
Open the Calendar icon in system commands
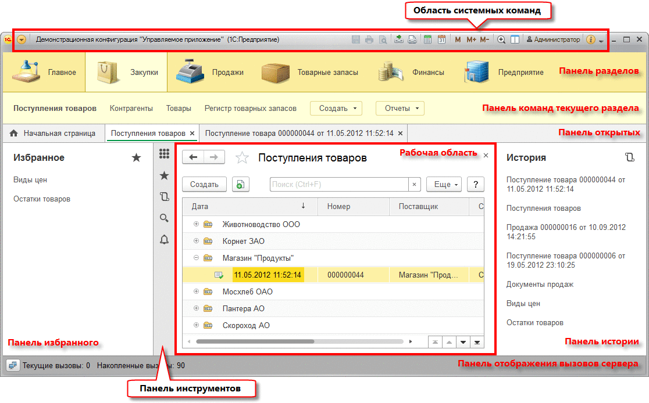point(441,39)
